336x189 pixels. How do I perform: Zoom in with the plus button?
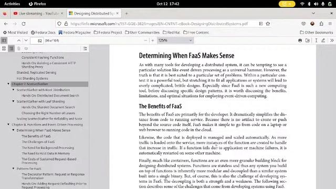click(153, 40)
